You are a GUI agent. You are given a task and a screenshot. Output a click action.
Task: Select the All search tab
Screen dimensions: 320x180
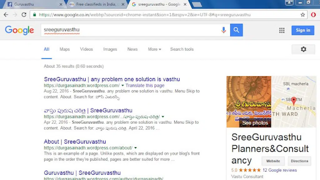tap(47, 49)
